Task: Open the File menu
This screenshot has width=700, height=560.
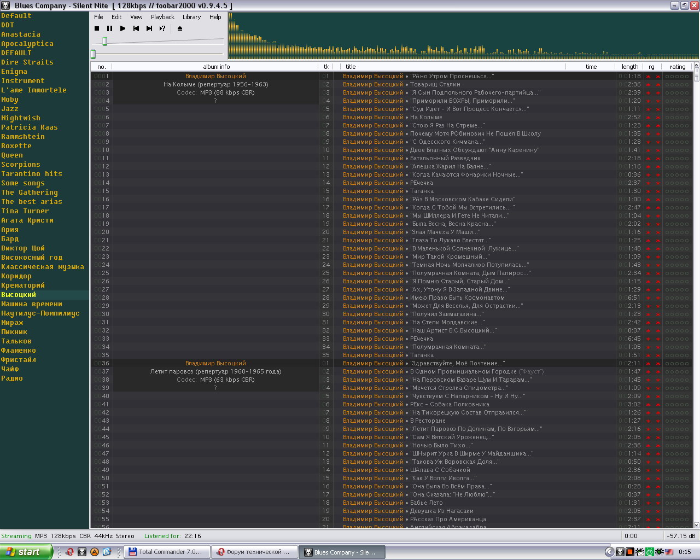Action: [98, 17]
